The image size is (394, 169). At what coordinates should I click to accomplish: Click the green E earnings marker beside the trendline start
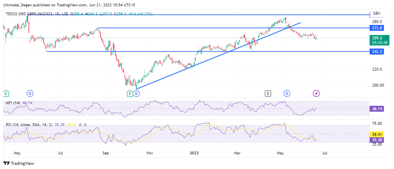[130, 94]
